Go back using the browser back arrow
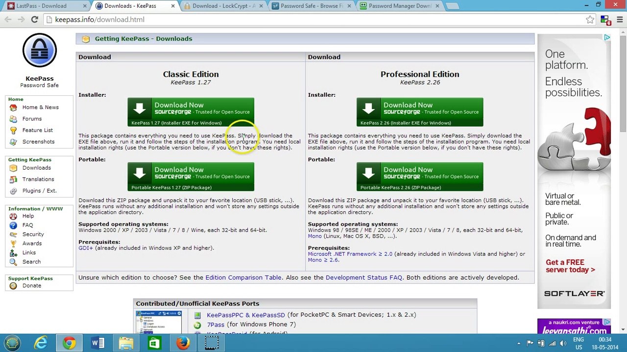 (8, 20)
